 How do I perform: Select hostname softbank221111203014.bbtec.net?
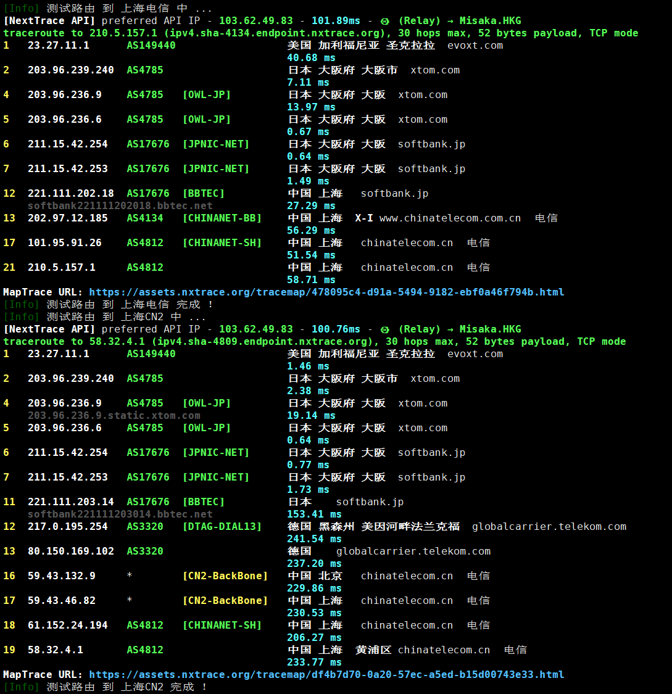(x=120, y=514)
